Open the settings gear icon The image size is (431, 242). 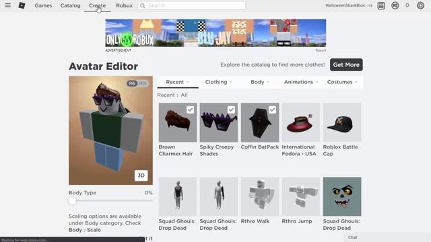click(x=420, y=5)
